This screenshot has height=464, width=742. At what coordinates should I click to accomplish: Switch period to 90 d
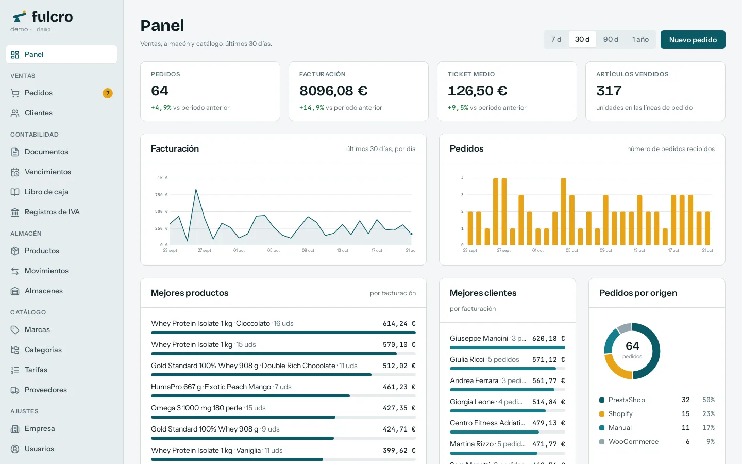(x=611, y=40)
